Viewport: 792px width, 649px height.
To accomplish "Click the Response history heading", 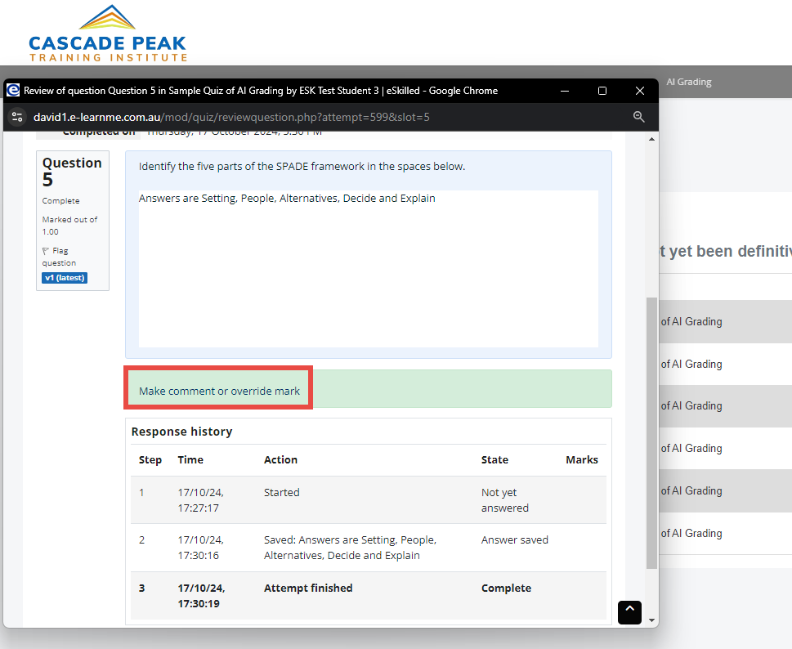I will 181,432.
